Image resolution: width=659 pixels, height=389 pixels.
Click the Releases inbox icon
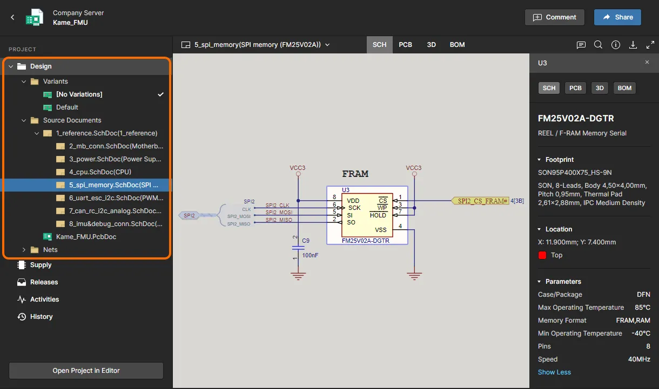(x=22, y=282)
